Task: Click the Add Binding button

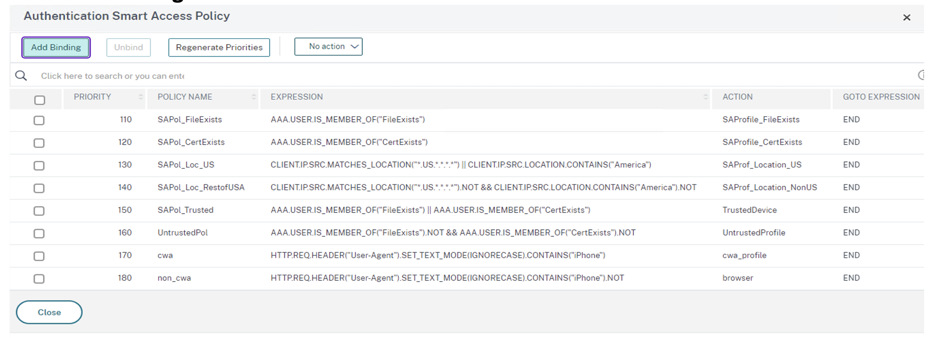Action: pos(56,47)
